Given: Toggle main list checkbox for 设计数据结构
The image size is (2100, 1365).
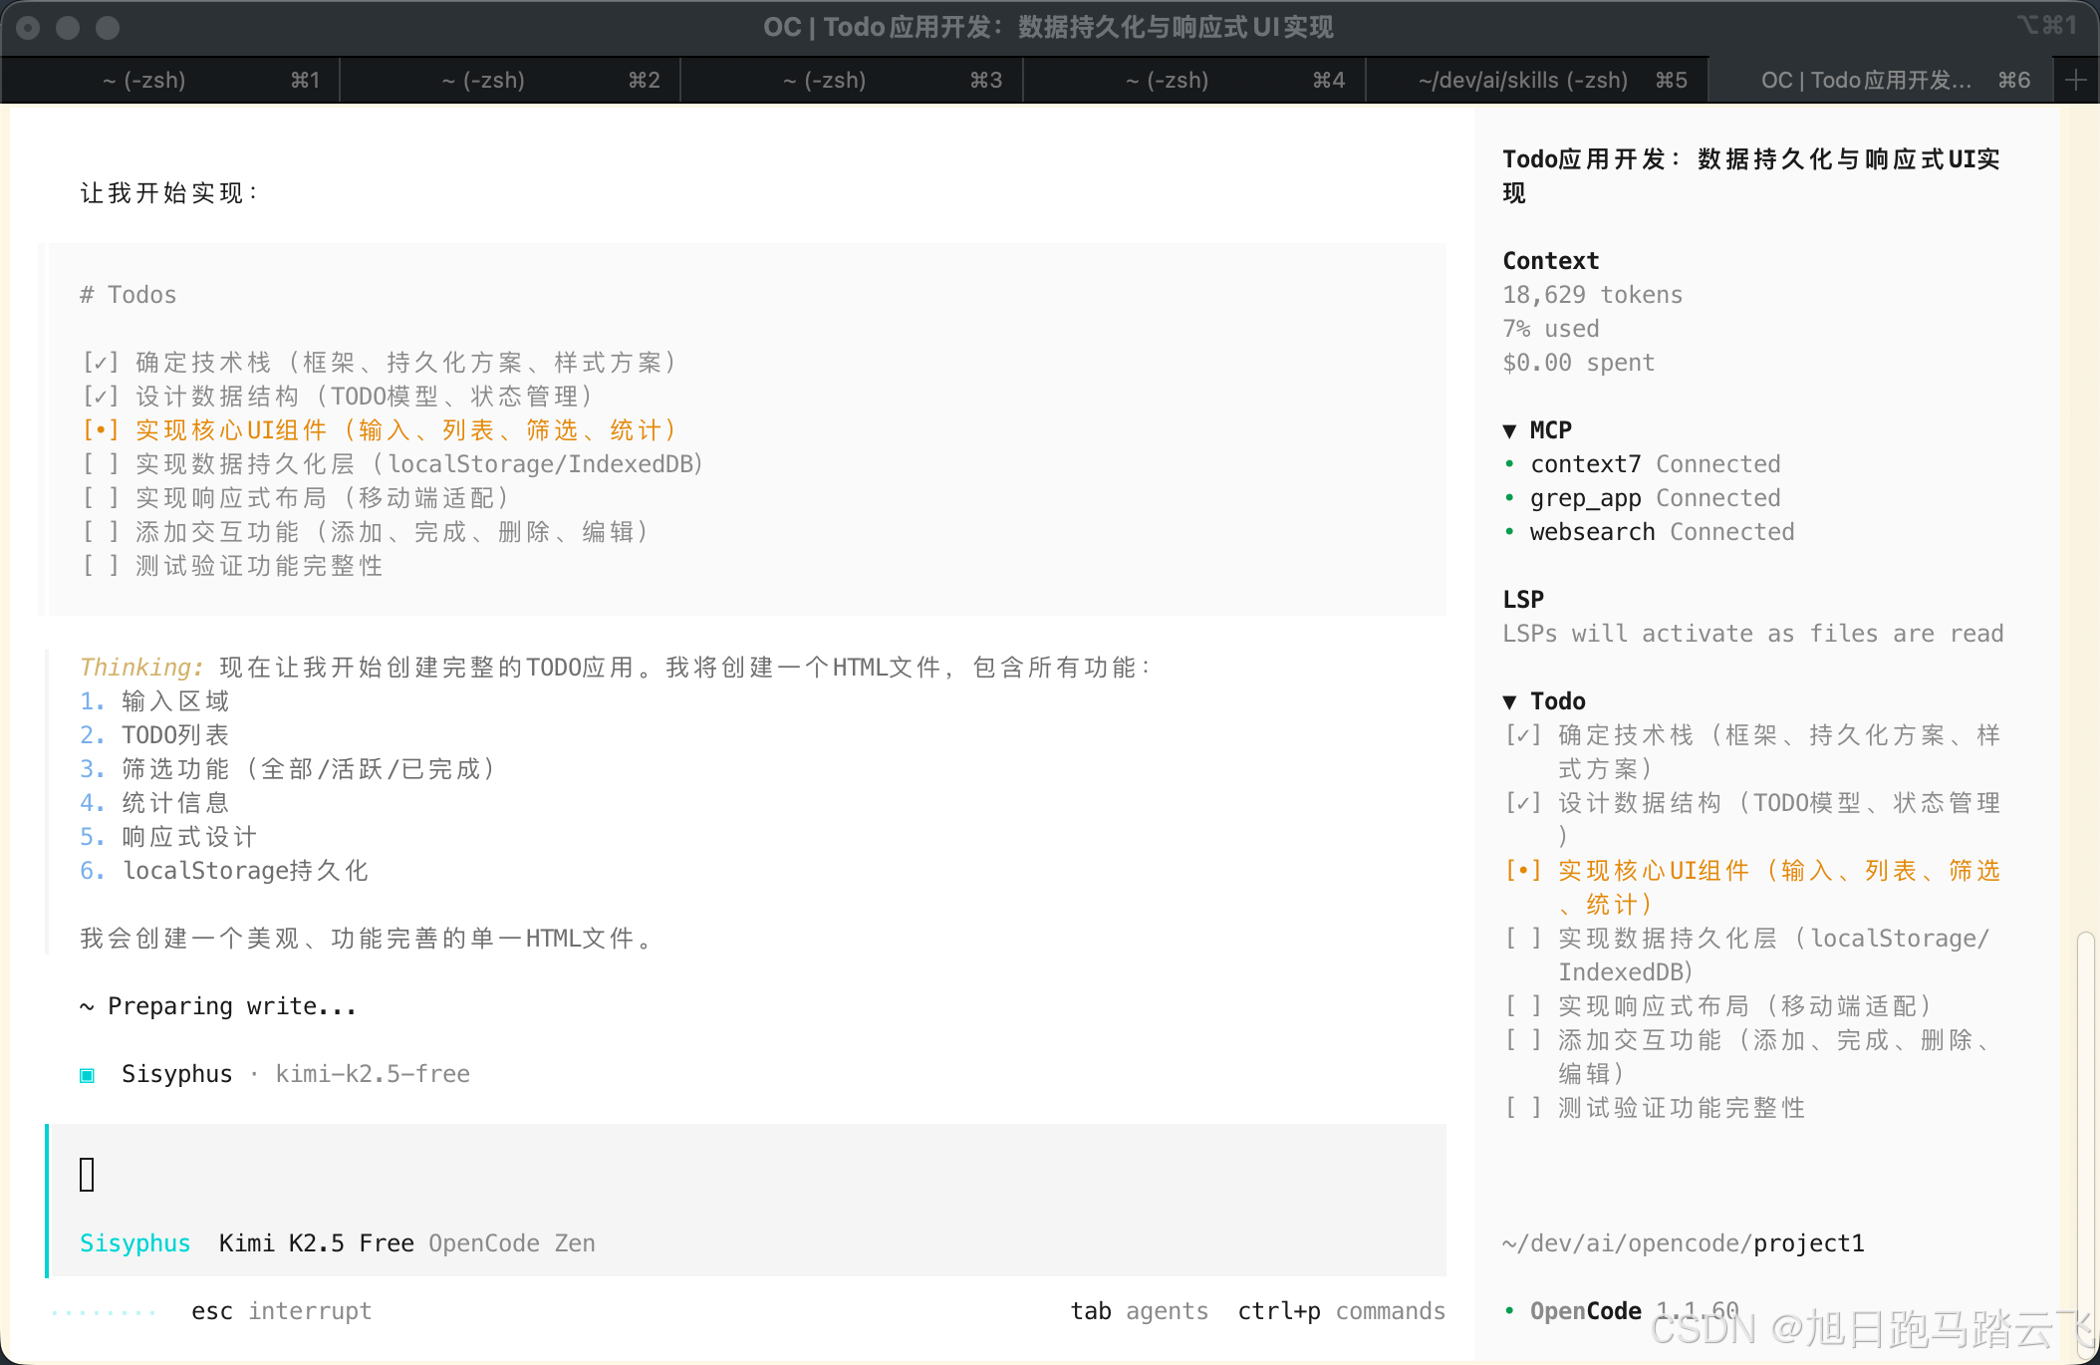Looking at the screenshot, I should click(101, 396).
